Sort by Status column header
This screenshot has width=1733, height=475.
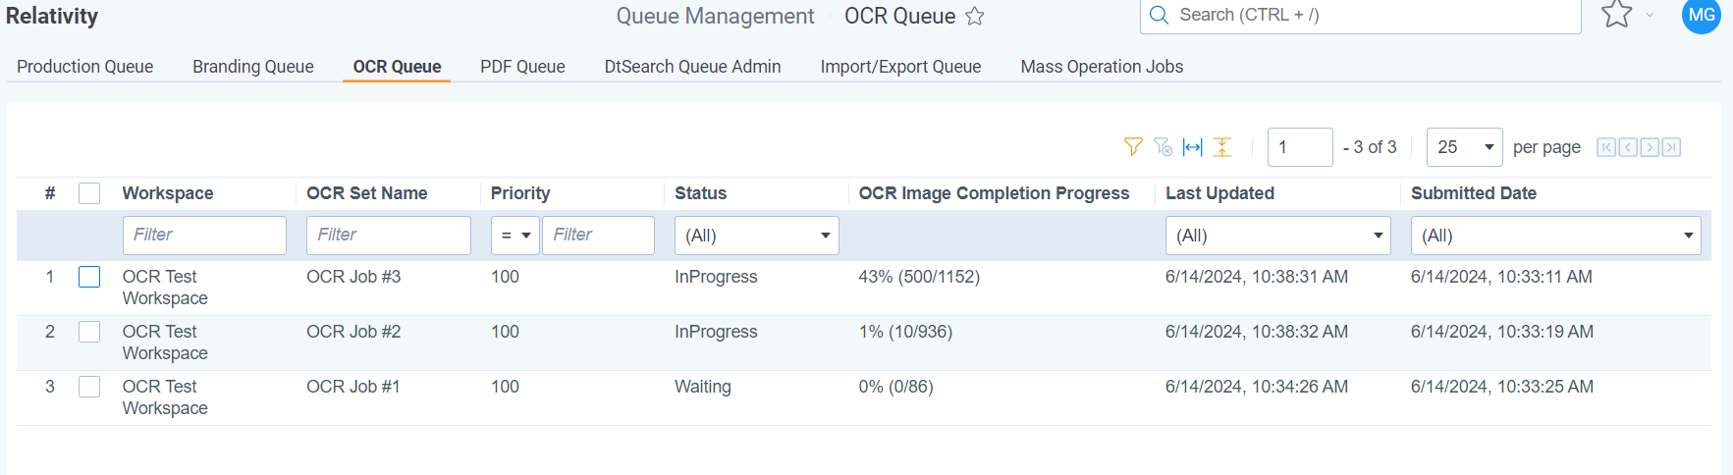click(701, 193)
